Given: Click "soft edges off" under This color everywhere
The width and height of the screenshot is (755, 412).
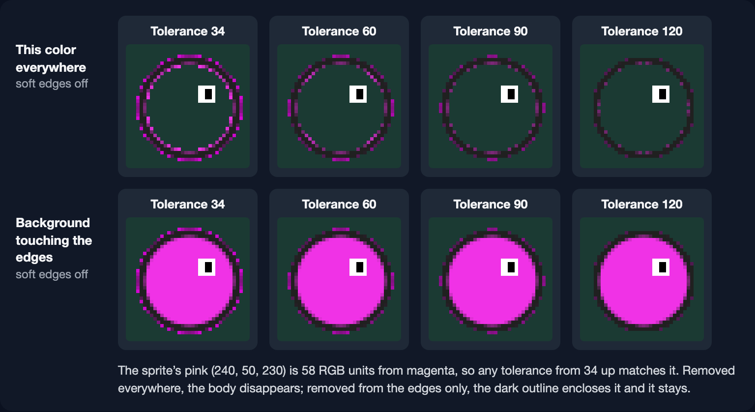Looking at the screenshot, I should click(x=52, y=84).
